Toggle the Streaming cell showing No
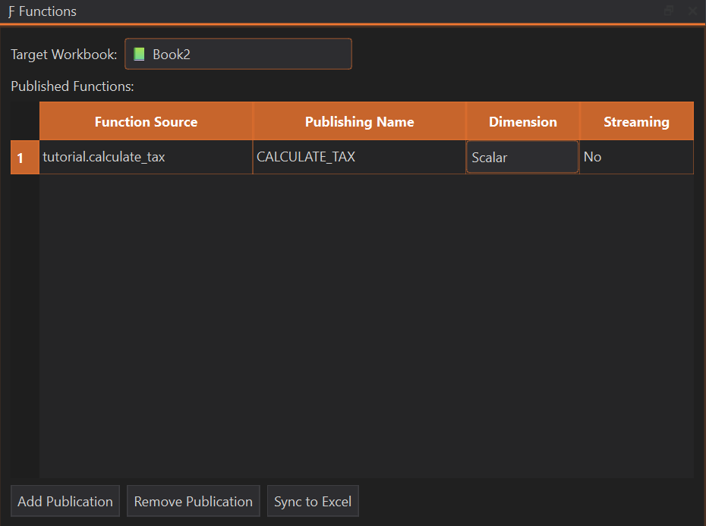This screenshot has height=526, width=706. click(636, 158)
